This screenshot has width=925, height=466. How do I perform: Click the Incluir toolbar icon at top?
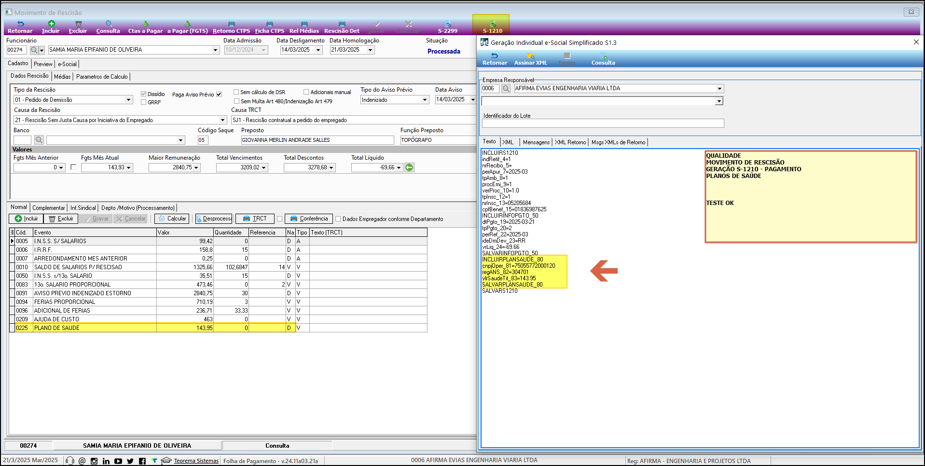[51, 27]
